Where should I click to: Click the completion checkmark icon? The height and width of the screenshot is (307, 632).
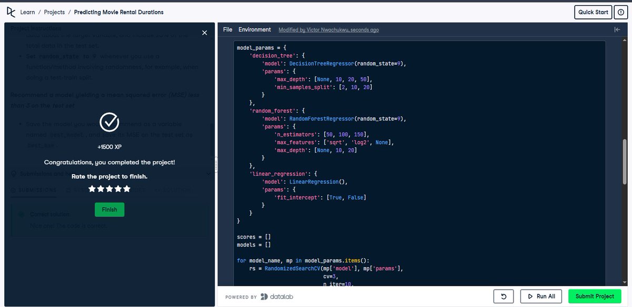tap(110, 122)
